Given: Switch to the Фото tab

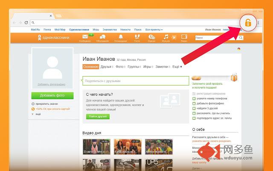Looking at the screenshot, I should point(120,67).
